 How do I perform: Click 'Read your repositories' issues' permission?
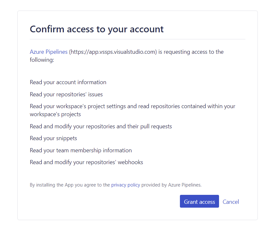coord(66,94)
